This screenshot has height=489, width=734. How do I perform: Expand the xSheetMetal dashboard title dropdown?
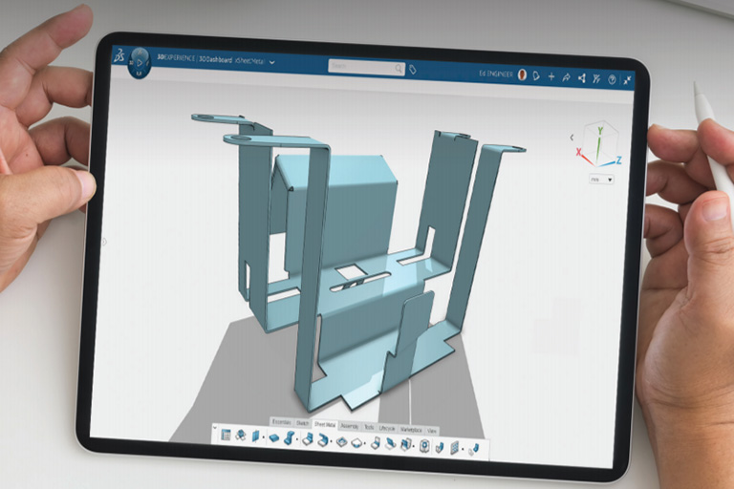(272, 62)
